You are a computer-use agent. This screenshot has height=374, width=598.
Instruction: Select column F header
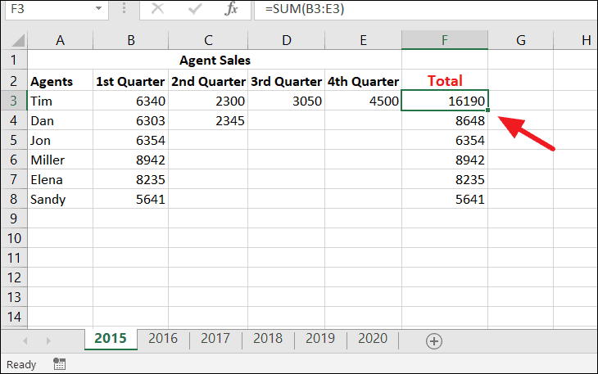pyautogui.click(x=445, y=40)
